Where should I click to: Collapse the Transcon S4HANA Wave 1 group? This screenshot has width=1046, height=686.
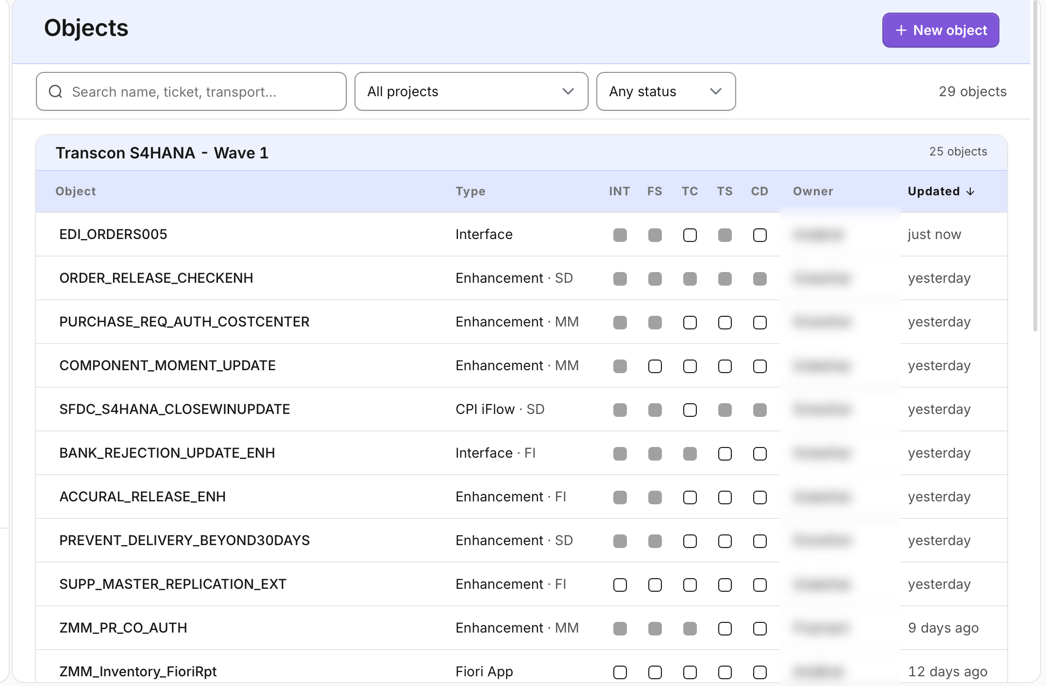[x=521, y=153]
